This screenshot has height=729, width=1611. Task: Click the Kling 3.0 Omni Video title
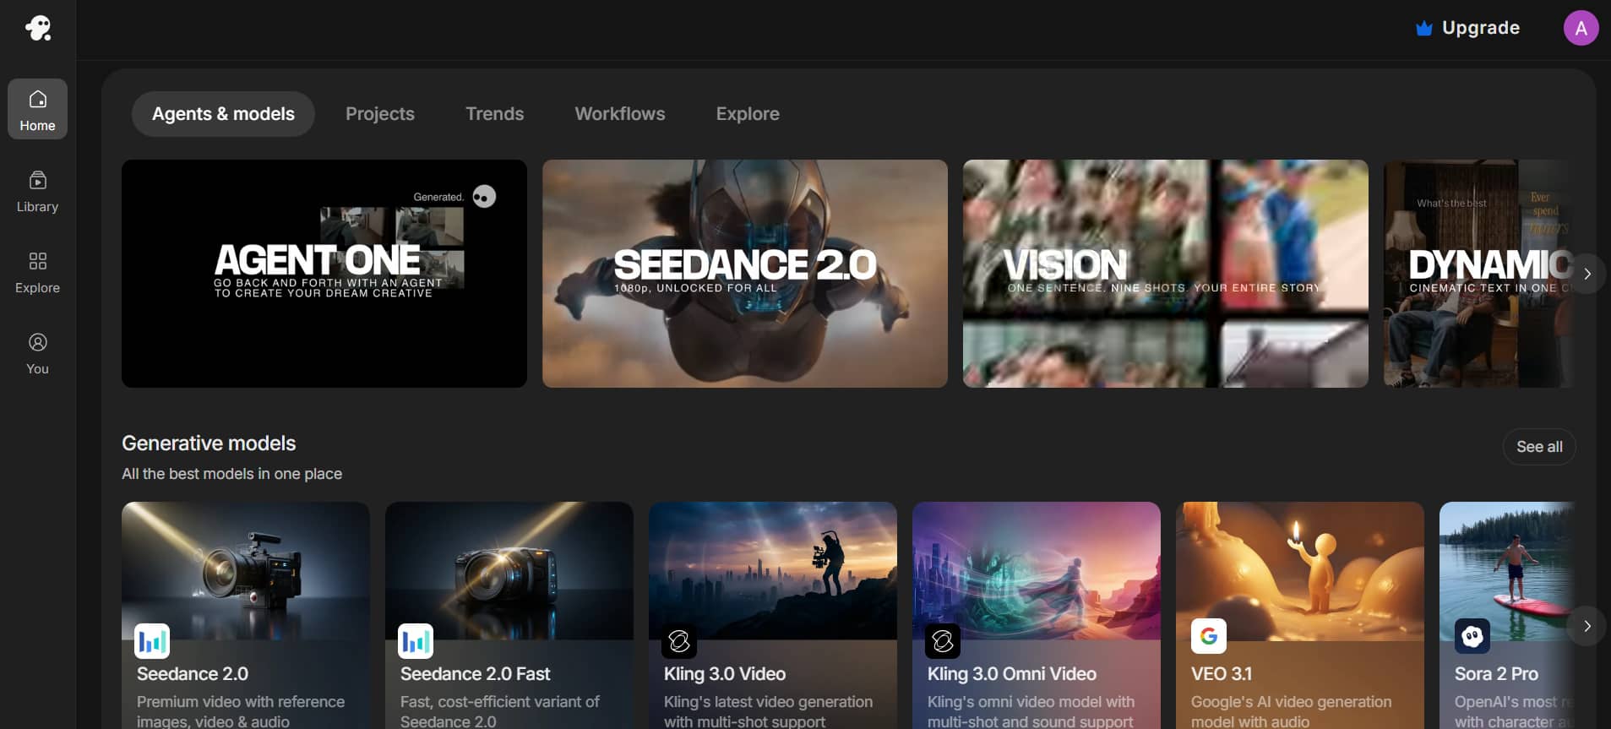point(1012,674)
